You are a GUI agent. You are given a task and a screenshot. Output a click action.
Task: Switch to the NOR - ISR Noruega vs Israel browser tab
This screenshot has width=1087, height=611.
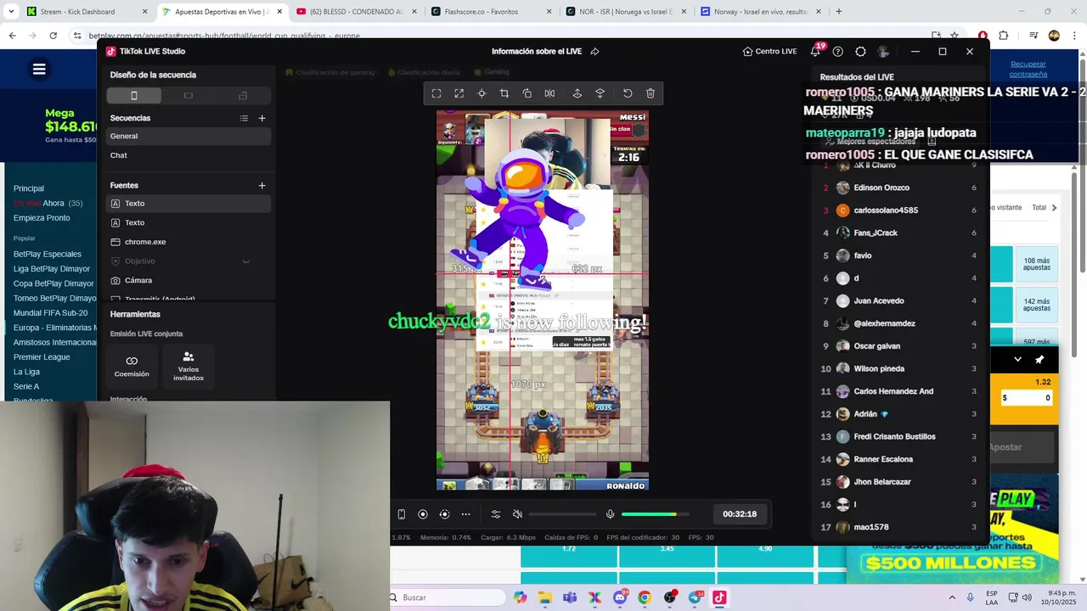tap(625, 12)
